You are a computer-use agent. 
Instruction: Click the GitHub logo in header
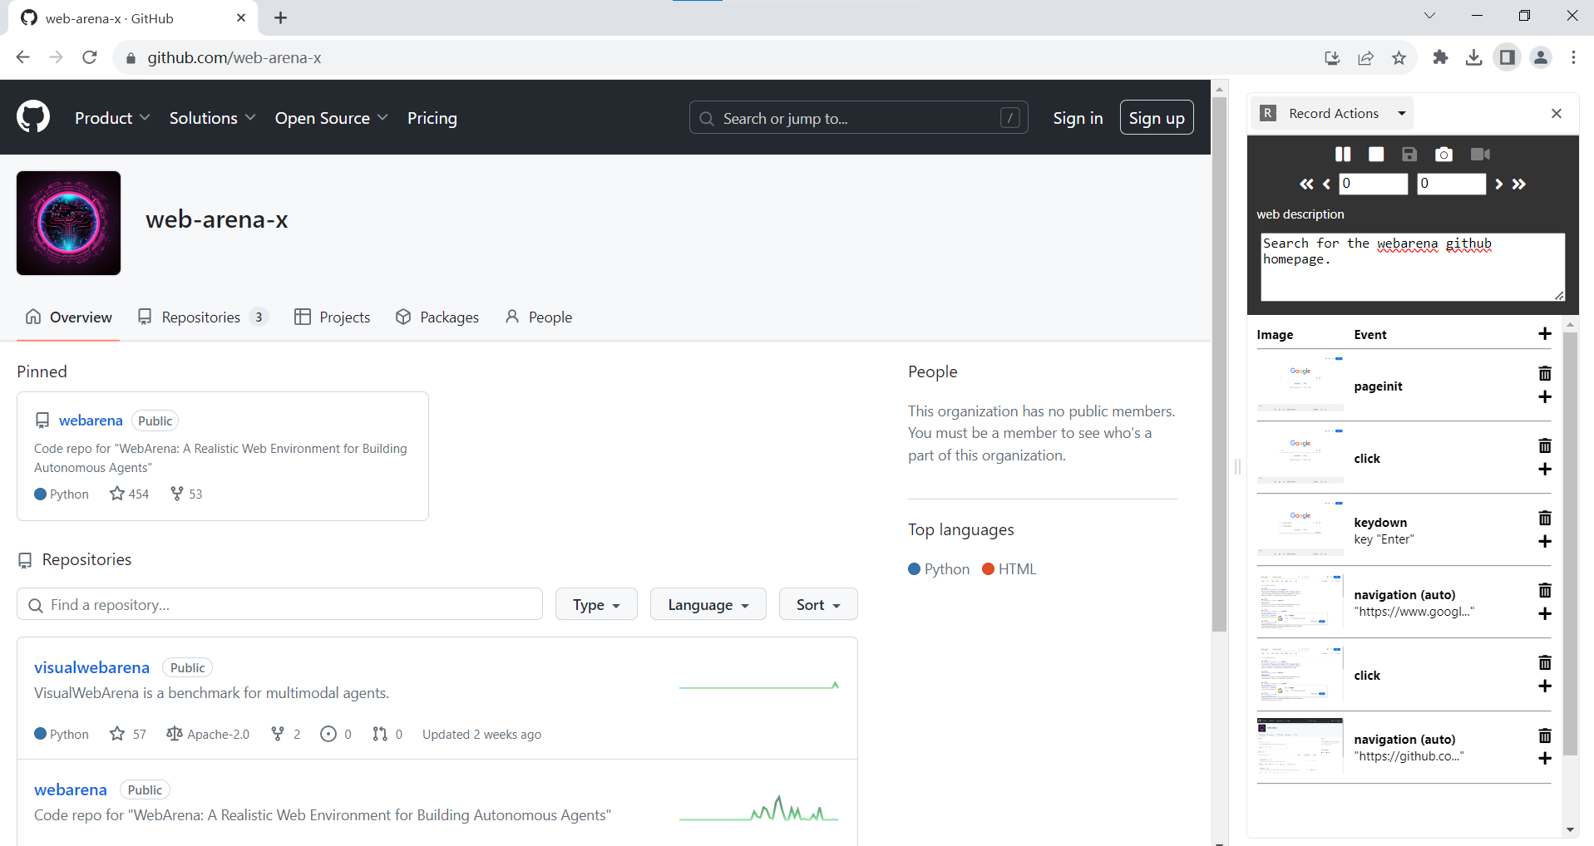(x=33, y=117)
